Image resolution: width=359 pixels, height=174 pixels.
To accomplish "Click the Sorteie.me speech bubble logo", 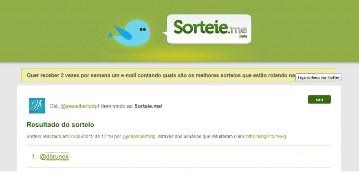I will click(x=207, y=29).
